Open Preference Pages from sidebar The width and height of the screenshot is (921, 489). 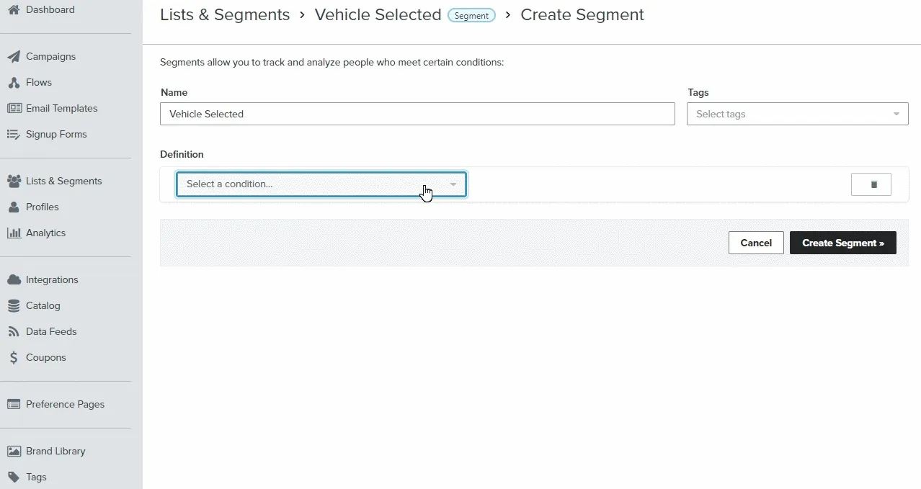point(65,405)
